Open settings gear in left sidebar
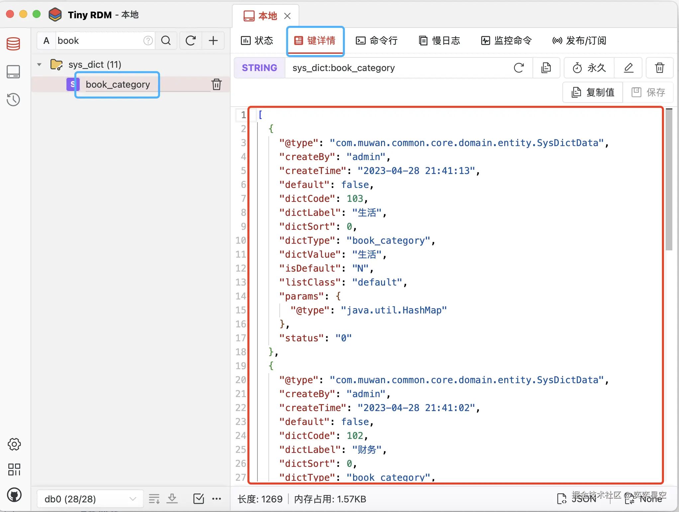This screenshot has height=512, width=679. [x=14, y=444]
